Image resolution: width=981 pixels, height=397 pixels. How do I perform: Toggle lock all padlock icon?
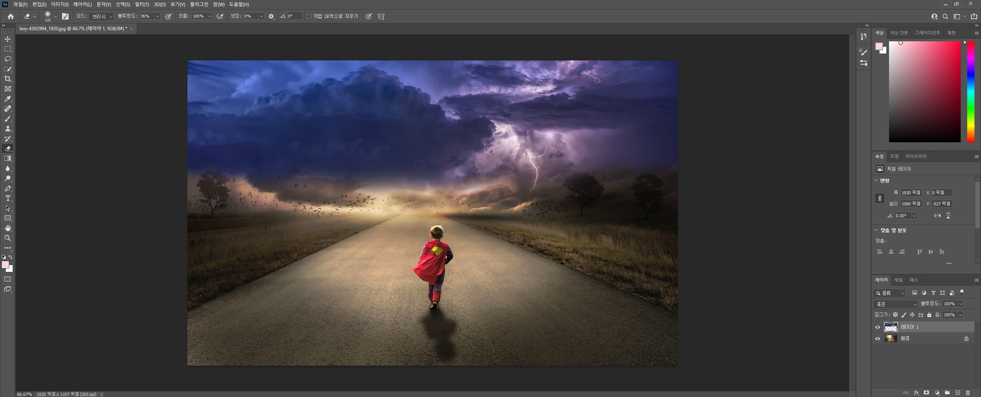(929, 315)
